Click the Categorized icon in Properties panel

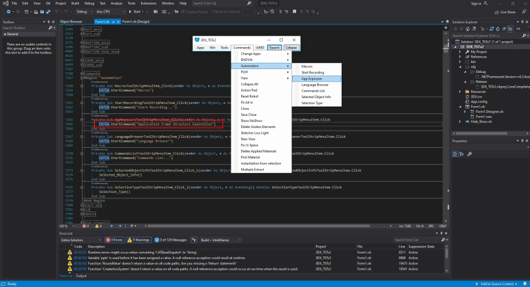click(455, 154)
